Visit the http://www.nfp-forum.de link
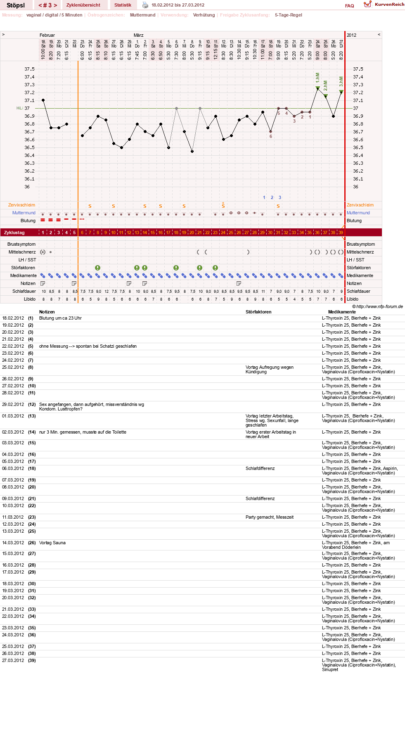Viewport: 405px width, 752px height. (x=379, y=306)
